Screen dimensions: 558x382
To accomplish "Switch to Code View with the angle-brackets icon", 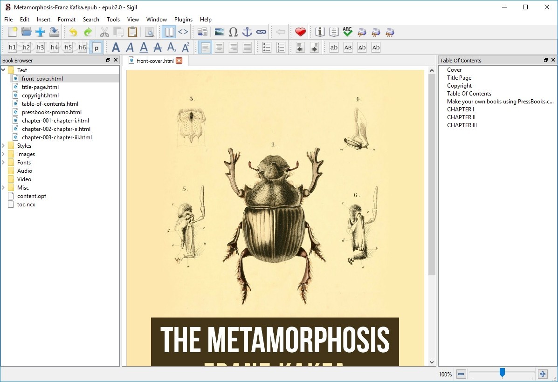I will [183, 32].
